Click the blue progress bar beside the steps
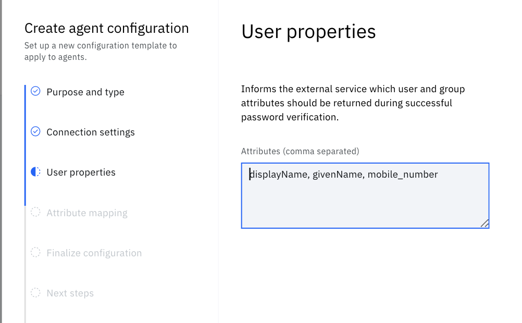 point(25,145)
